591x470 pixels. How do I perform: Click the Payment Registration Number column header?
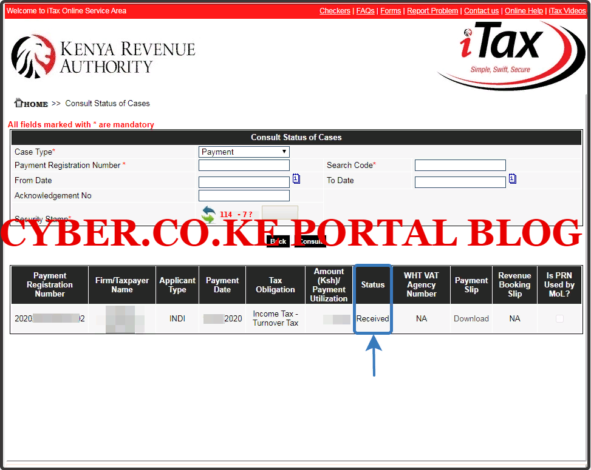(x=50, y=285)
